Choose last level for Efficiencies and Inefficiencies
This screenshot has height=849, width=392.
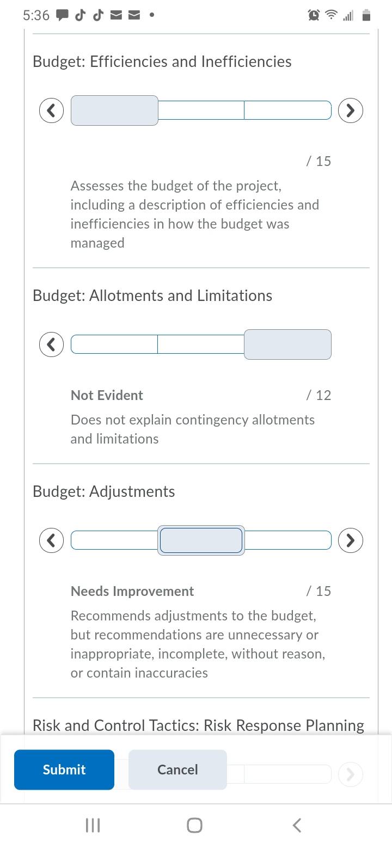click(x=287, y=110)
